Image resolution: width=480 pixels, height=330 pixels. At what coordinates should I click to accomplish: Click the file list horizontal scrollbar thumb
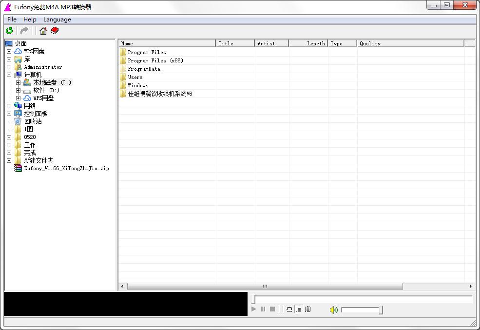(265, 286)
